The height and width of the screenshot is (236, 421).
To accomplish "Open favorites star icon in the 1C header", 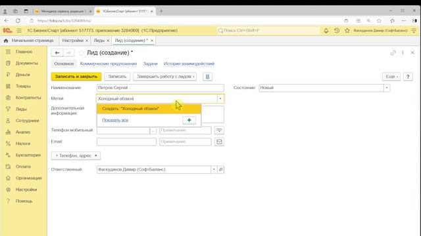I will tap(347, 31).
